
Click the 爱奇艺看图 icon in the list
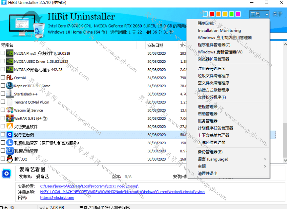click(10, 134)
